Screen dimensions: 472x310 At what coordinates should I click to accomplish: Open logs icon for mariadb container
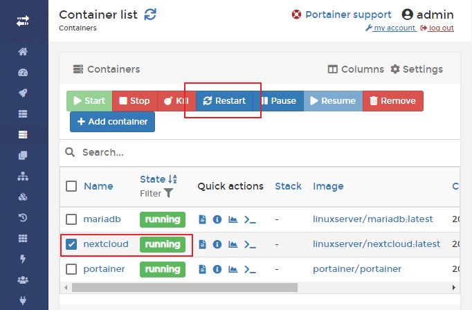pyautogui.click(x=203, y=219)
